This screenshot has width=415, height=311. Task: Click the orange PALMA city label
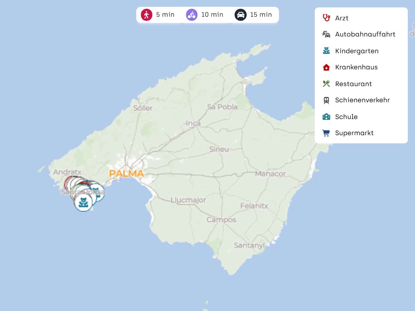coord(126,173)
